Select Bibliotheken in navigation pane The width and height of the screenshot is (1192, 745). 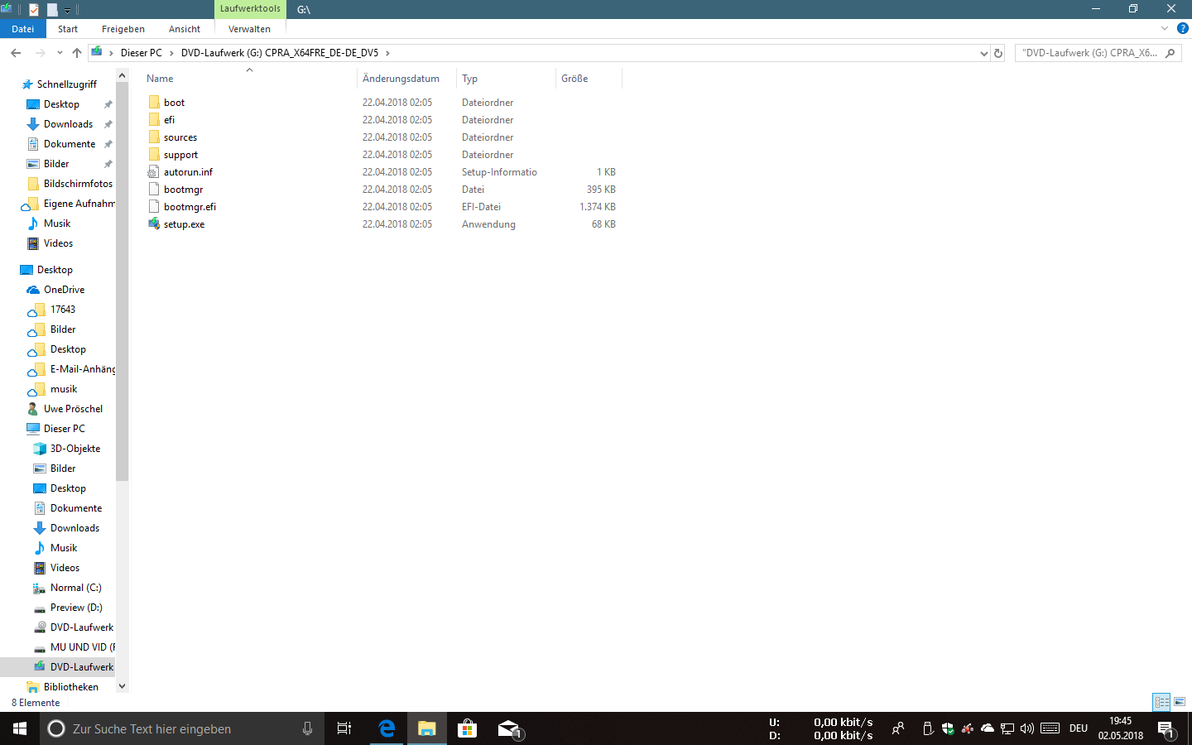click(x=70, y=687)
